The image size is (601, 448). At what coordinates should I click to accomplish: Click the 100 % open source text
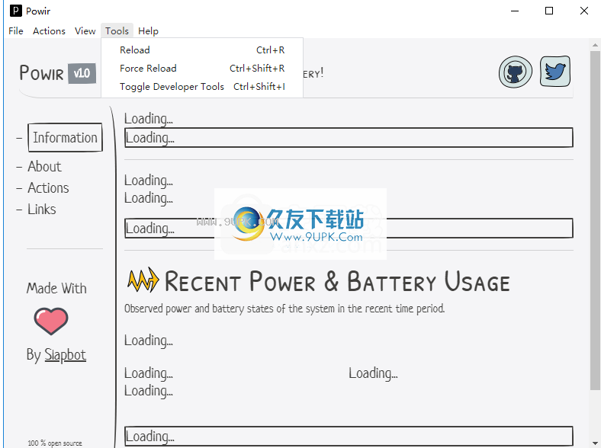(x=55, y=443)
